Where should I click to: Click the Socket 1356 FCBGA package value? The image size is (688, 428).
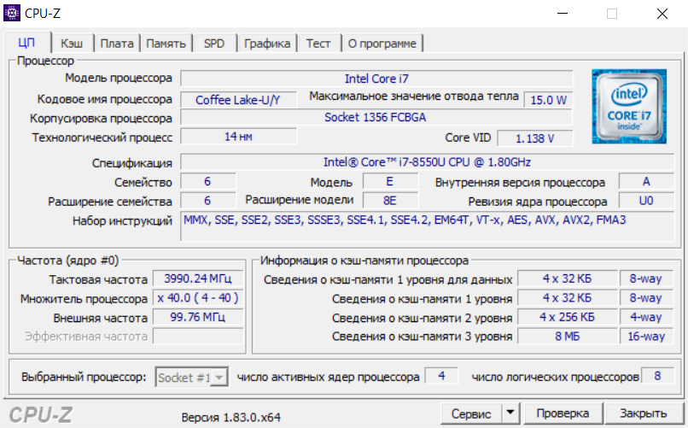click(x=376, y=117)
